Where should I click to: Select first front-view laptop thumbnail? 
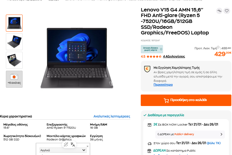point(14,23)
